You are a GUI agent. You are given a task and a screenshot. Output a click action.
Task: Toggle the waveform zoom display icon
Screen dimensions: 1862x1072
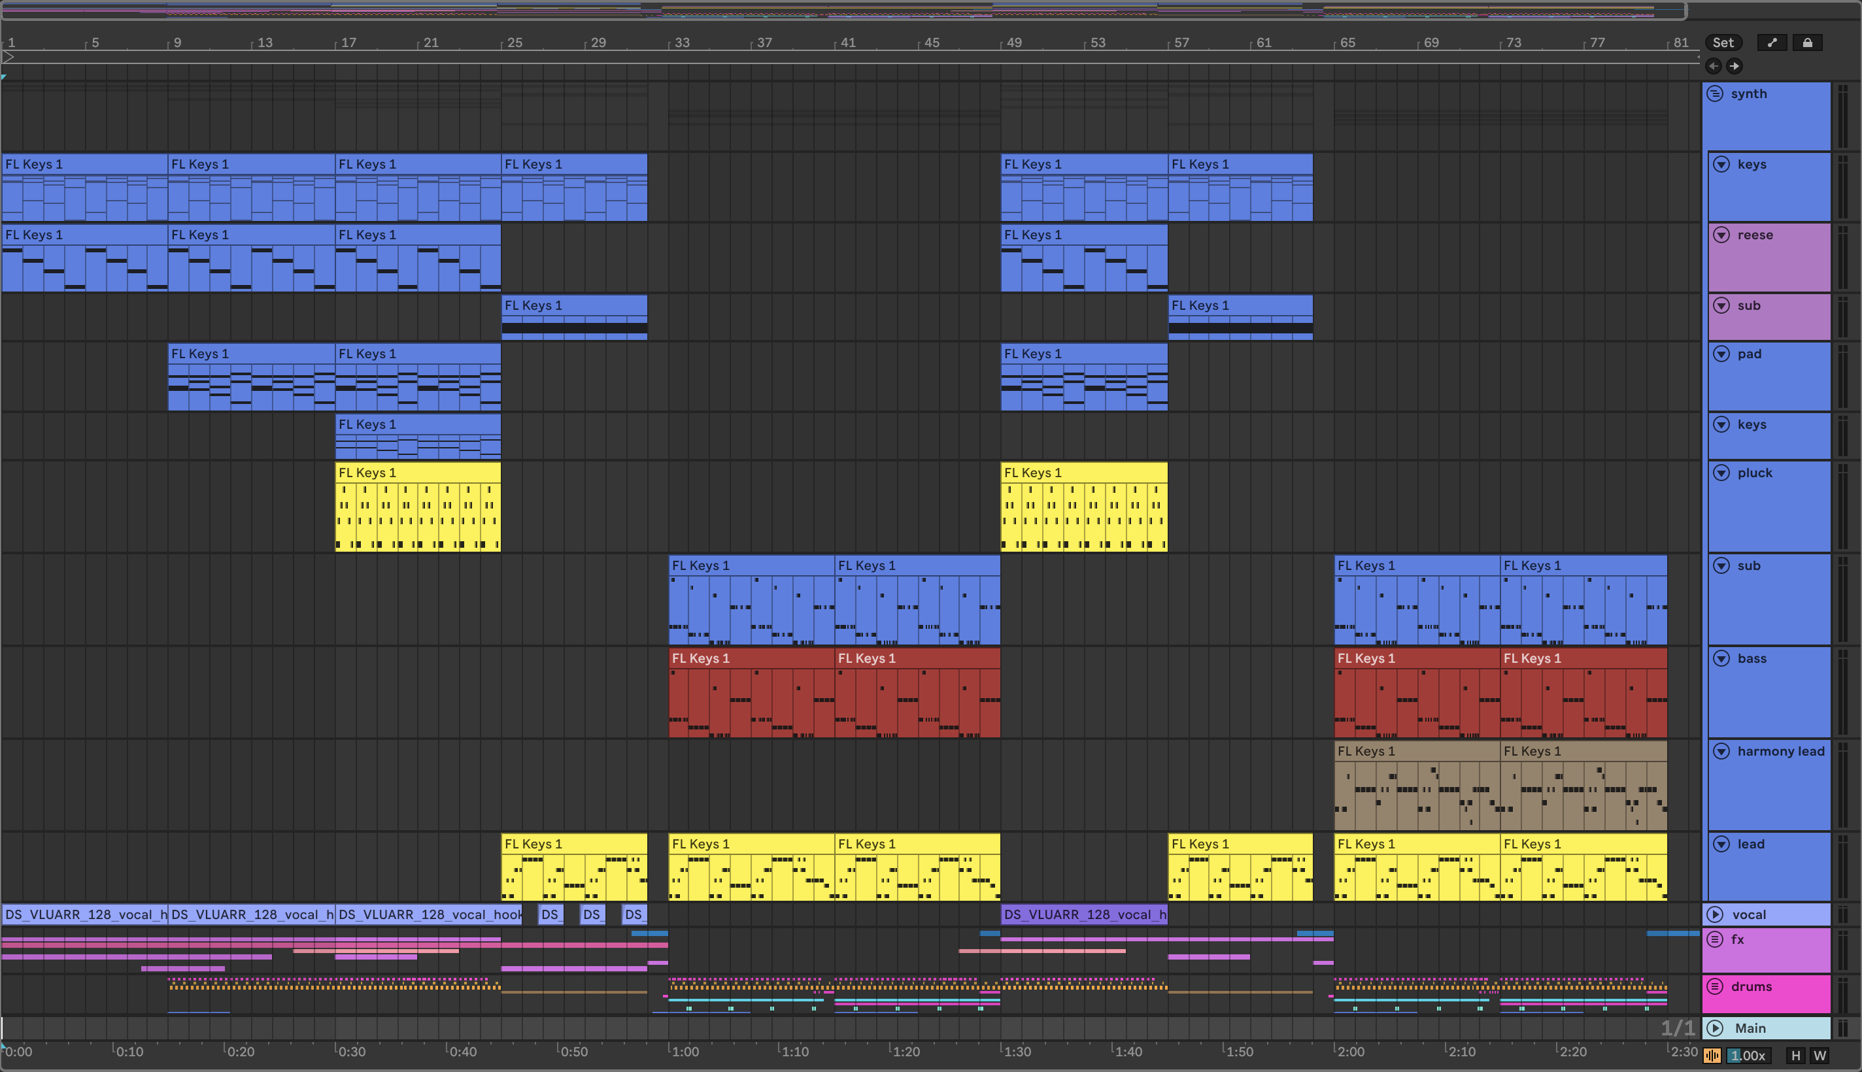1712,1056
